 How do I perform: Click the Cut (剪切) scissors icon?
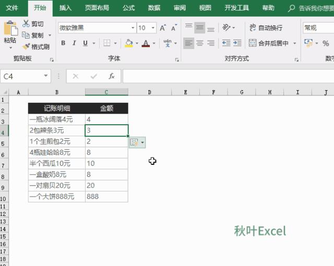pyautogui.click(x=26, y=23)
